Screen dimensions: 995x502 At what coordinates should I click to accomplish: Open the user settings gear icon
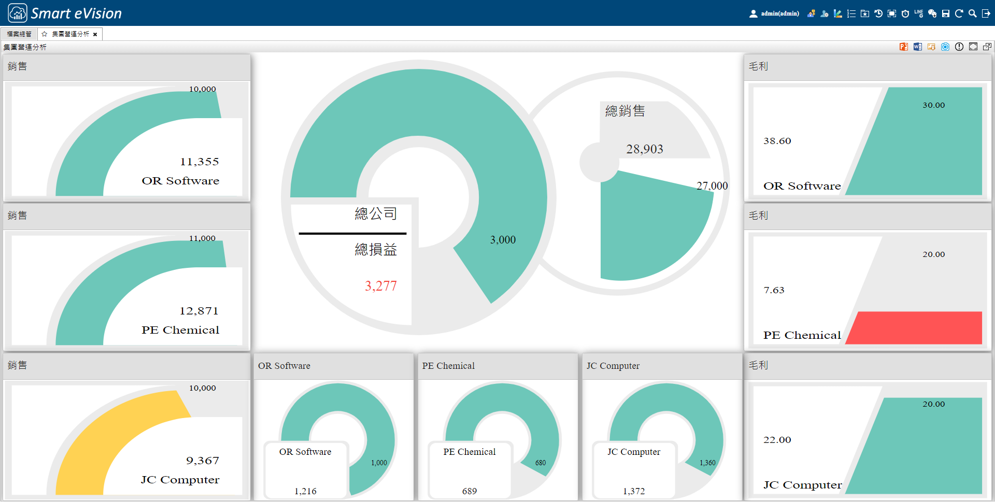[825, 13]
